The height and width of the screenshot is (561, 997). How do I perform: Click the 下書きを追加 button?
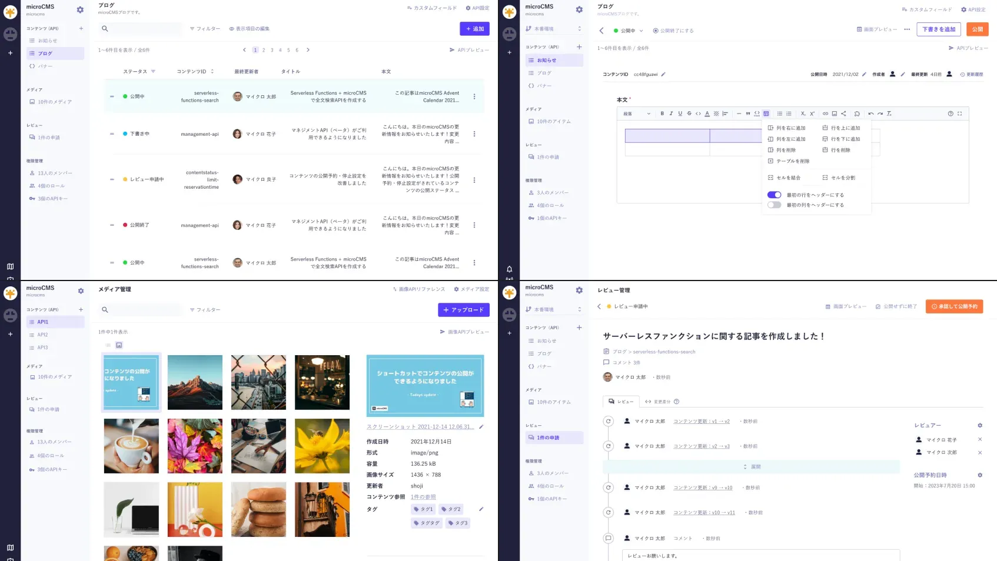tap(939, 29)
